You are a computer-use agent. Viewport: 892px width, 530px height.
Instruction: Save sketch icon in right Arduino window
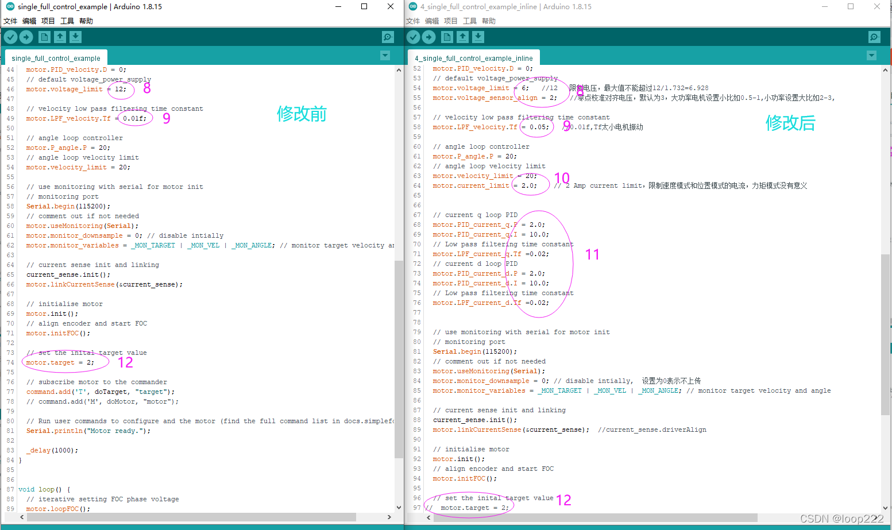pyautogui.click(x=478, y=37)
